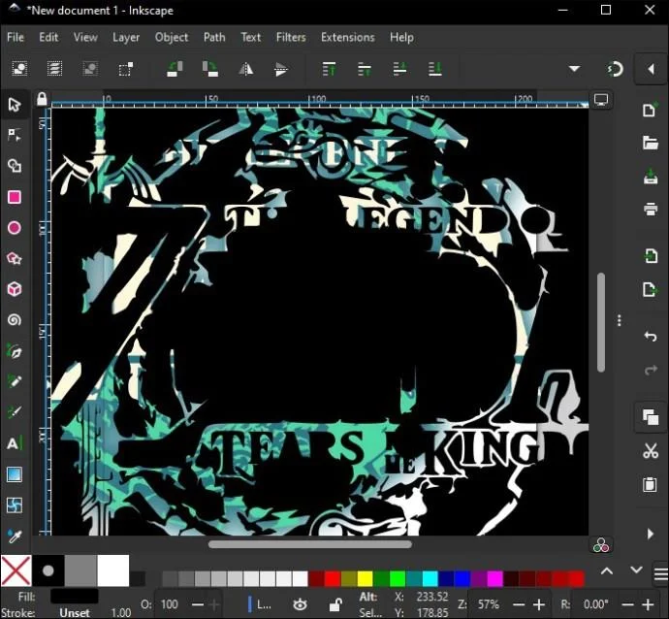The image size is (669, 619).
Task: Select the Mesh gradient tool
Action: pyautogui.click(x=15, y=505)
